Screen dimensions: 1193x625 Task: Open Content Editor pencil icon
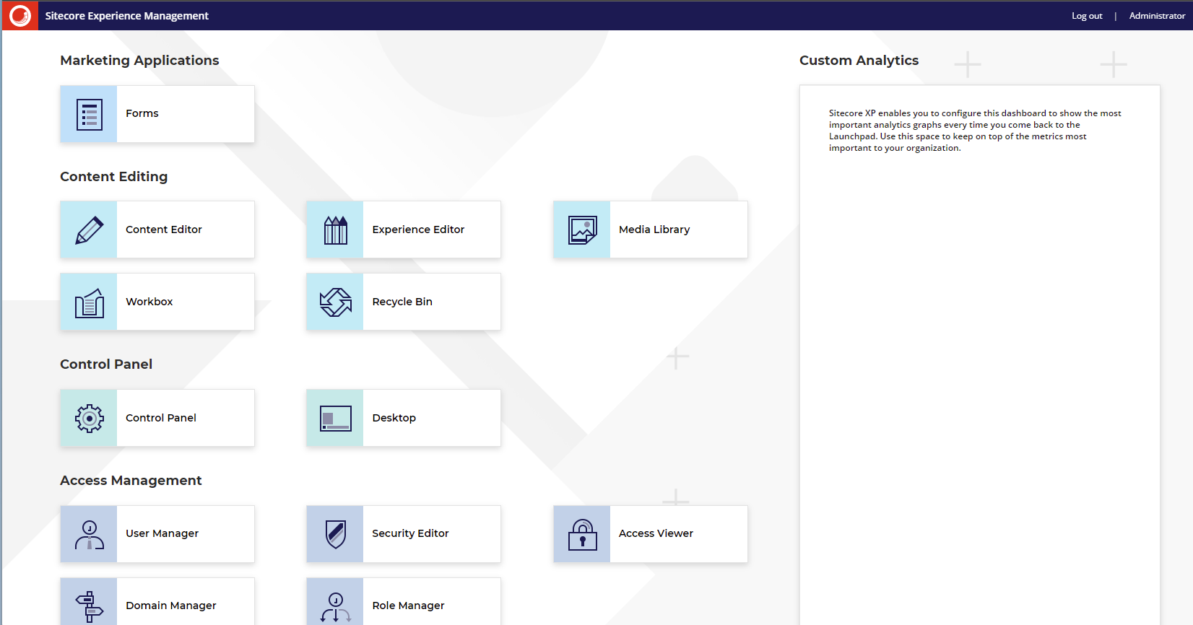(89, 230)
